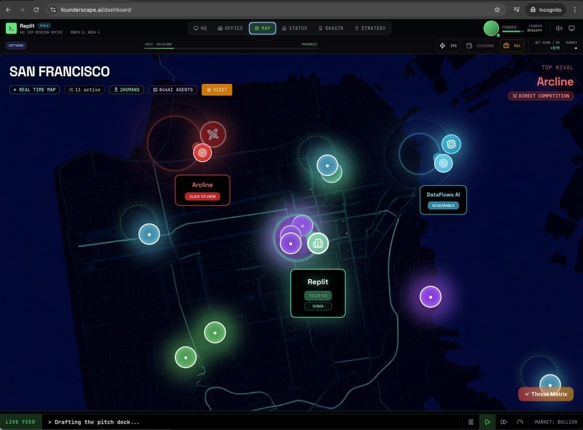The width and height of the screenshot is (583, 430).
Task: Open the HQ tab
Action: [200, 28]
